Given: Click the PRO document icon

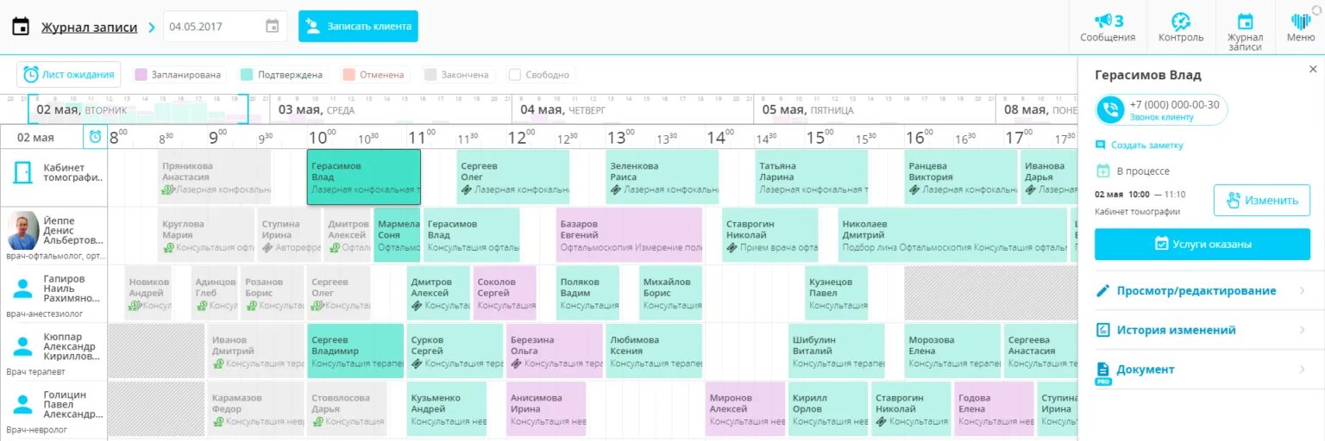Looking at the screenshot, I should [x=1102, y=372].
